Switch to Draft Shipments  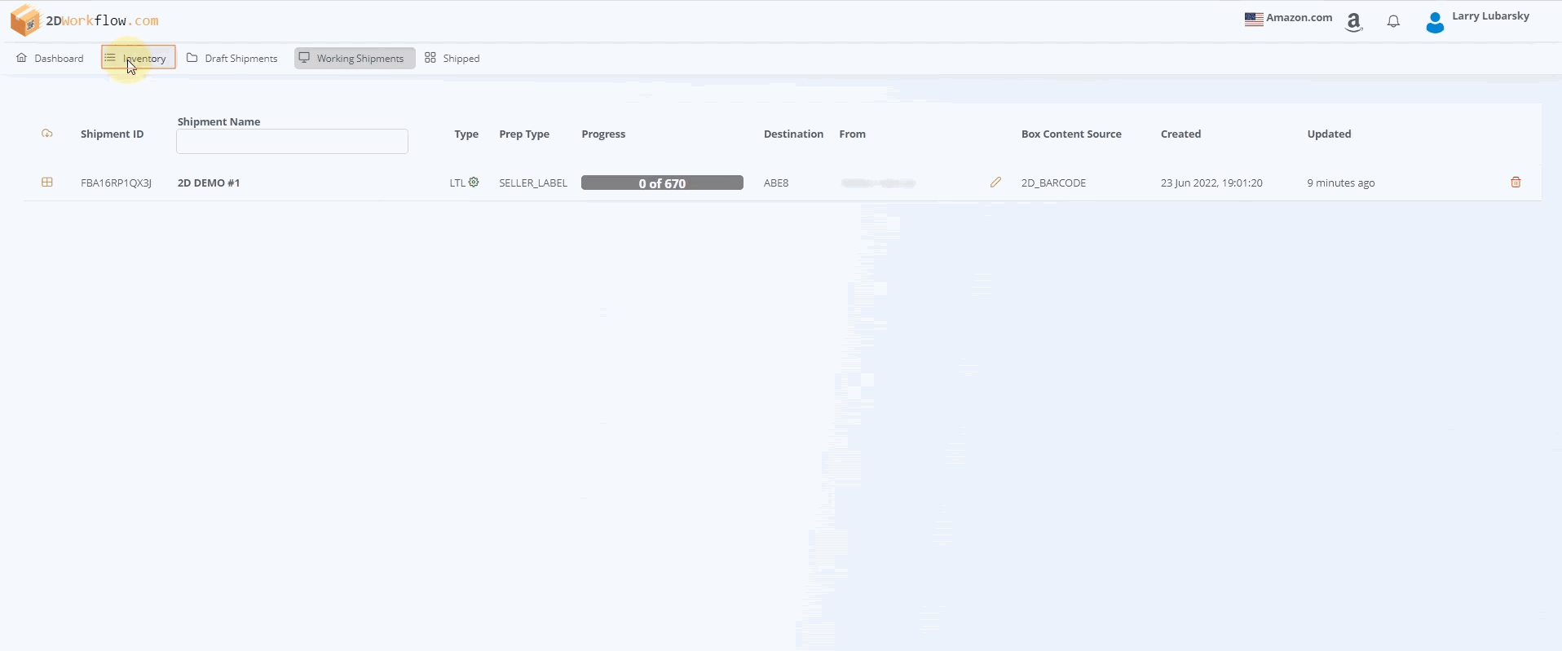(x=232, y=58)
